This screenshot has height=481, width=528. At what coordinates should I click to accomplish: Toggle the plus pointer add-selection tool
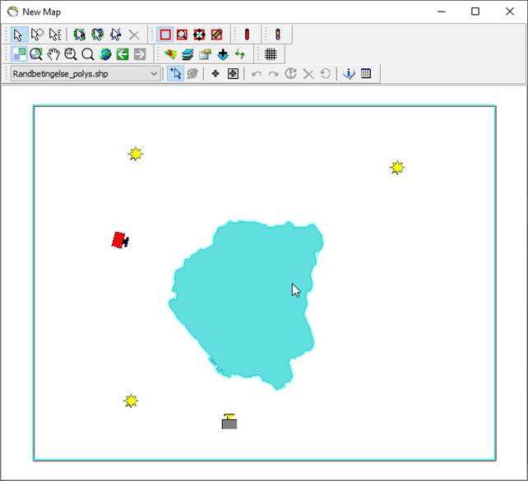(175, 73)
